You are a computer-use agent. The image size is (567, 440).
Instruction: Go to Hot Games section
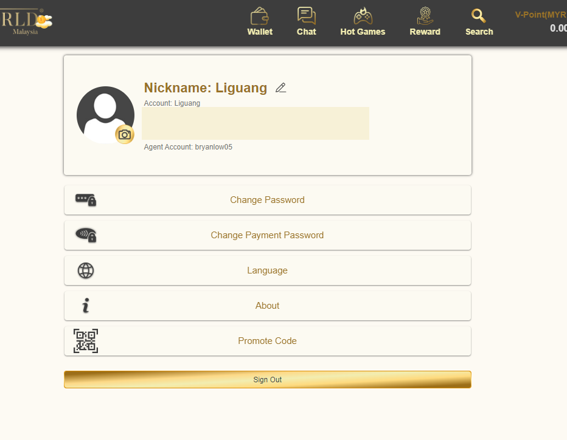(363, 22)
